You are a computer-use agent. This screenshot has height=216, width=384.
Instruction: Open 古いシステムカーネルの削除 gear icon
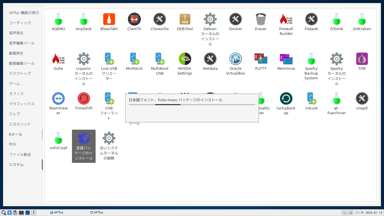pyautogui.click(x=109, y=138)
